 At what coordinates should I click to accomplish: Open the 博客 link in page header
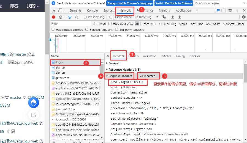point(14,6)
